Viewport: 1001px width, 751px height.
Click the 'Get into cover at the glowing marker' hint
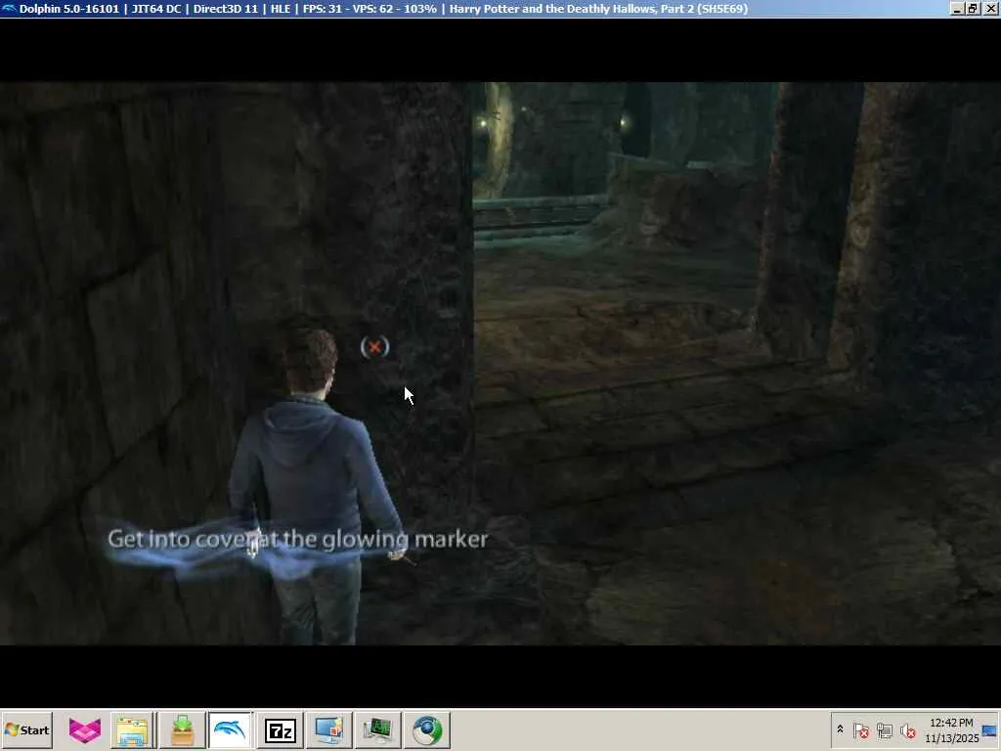[297, 539]
